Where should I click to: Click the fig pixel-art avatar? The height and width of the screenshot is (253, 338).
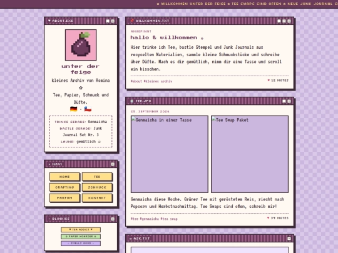81,45
